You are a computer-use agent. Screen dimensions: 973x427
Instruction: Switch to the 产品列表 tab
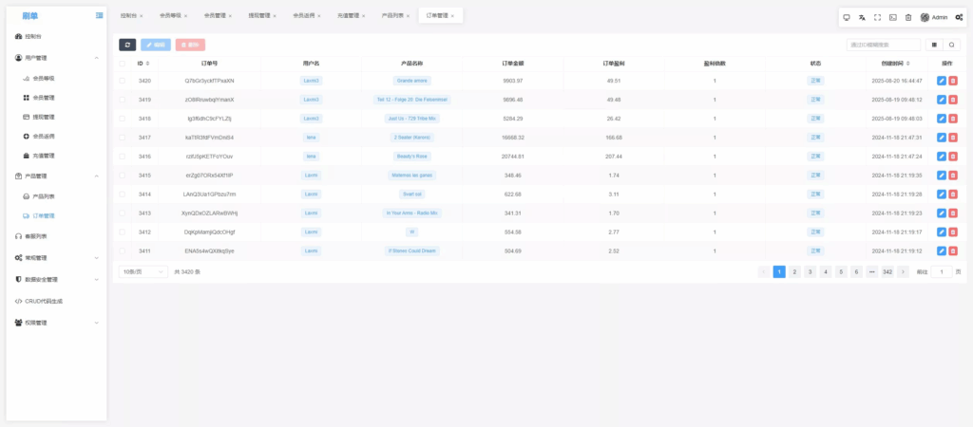[391, 16]
